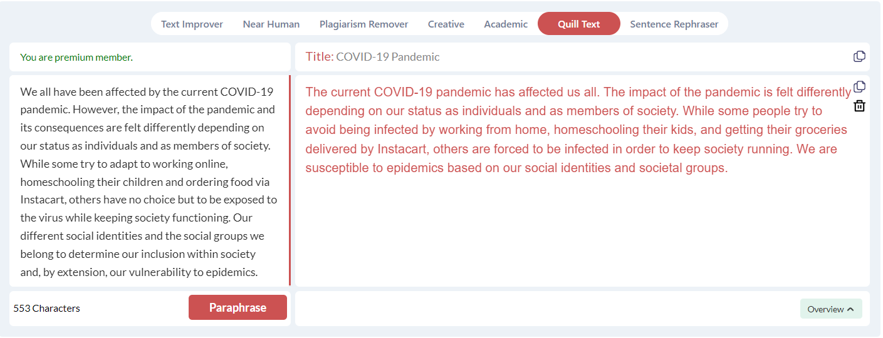
Task: Copy the paraphrased output text
Action: tap(859, 86)
